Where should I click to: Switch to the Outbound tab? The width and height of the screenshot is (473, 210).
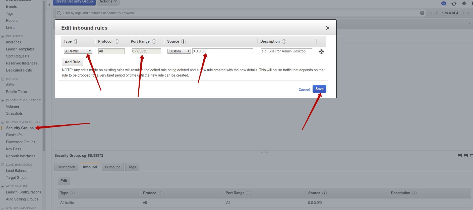click(113, 167)
